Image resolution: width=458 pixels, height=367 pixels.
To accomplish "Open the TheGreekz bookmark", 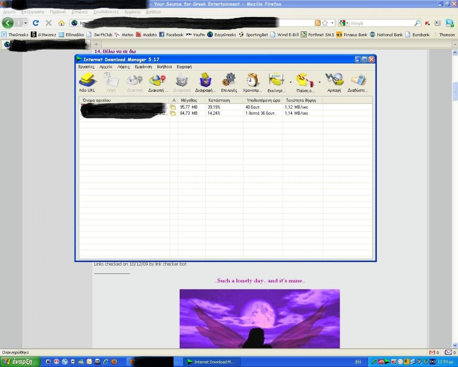I will point(15,34).
